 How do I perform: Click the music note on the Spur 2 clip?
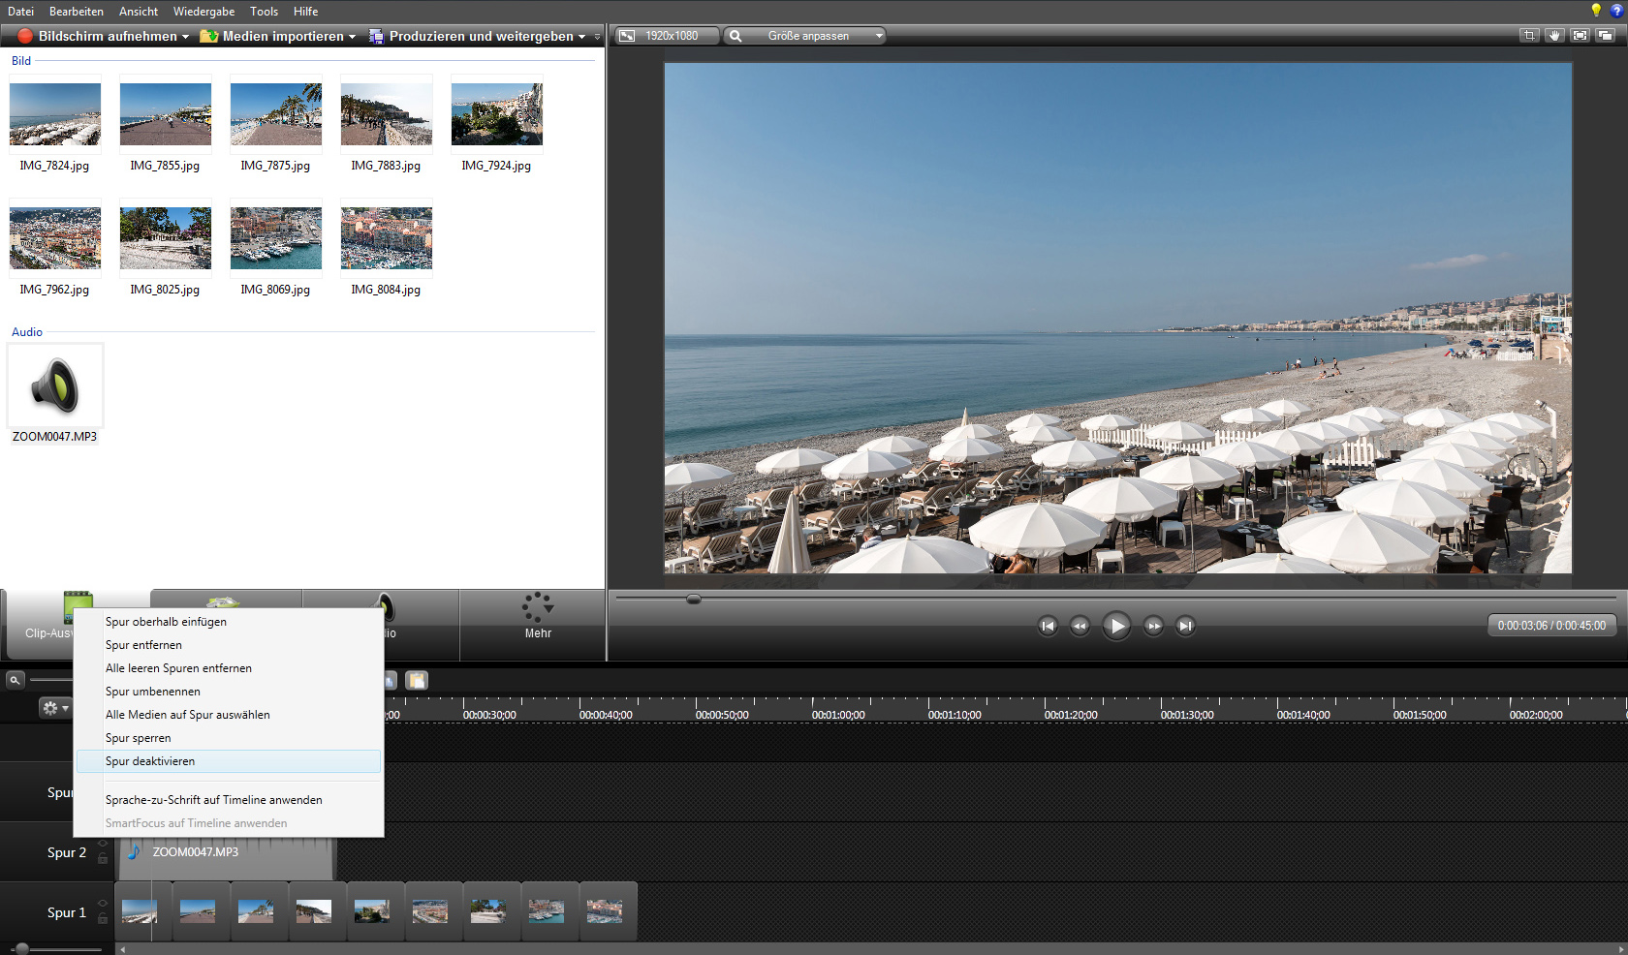pos(134,851)
